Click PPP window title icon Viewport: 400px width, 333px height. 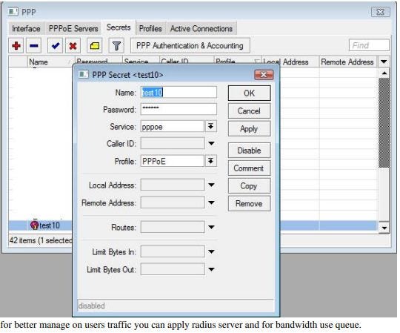[13, 12]
